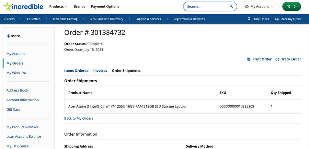The width and height of the screenshot is (309, 149).
Task: Go to My Wish List
Action: 16,73
